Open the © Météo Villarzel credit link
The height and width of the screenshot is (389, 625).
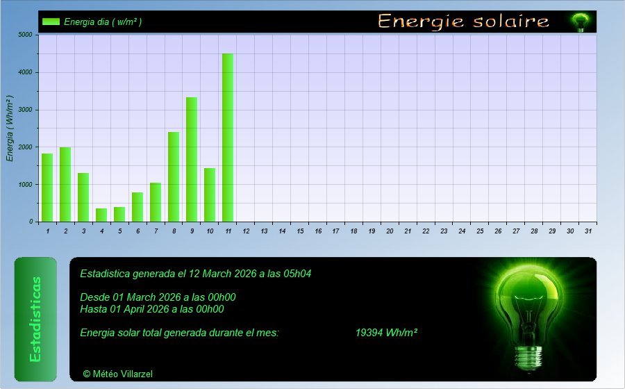pos(117,374)
